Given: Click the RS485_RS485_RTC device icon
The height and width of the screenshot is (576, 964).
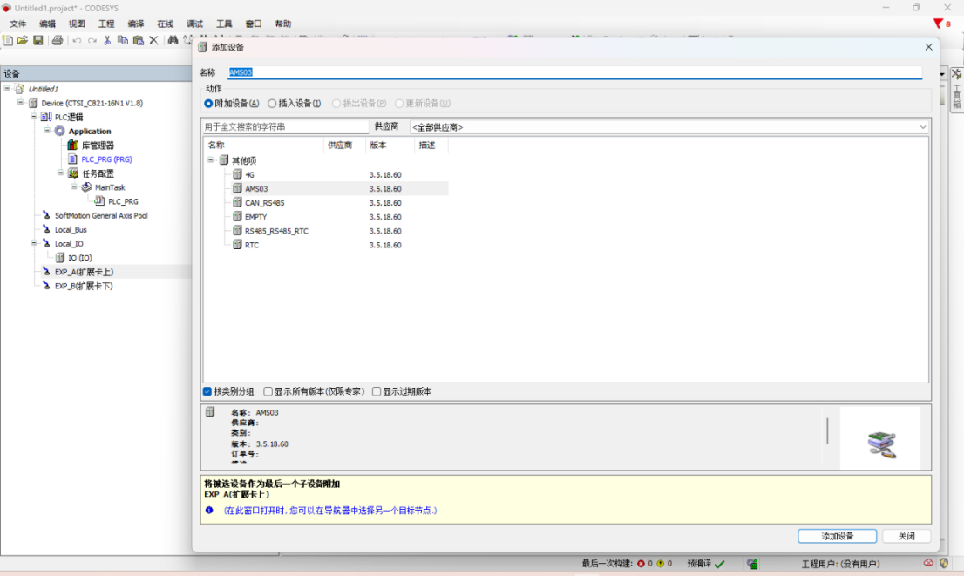Looking at the screenshot, I should click(237, 231).
